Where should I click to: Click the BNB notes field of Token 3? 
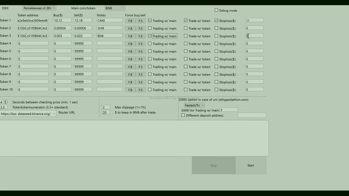(110, 36)
